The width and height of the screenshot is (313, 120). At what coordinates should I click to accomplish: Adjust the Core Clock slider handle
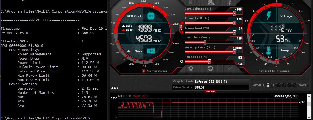(x=205, y=42)
